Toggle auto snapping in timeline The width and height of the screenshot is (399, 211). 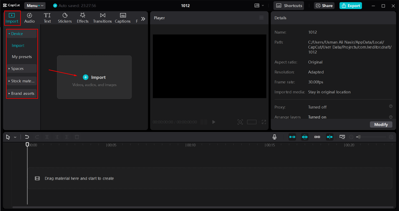tap(305, 137)
